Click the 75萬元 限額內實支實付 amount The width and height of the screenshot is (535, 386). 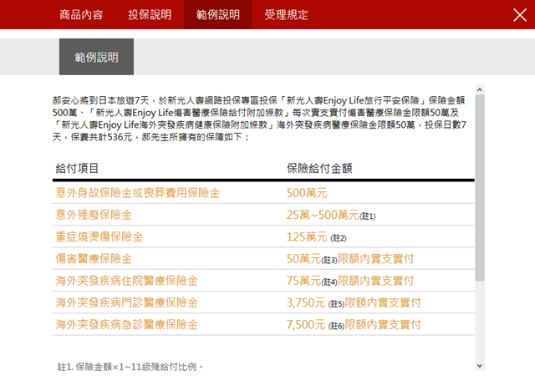[x=350, y=281]
